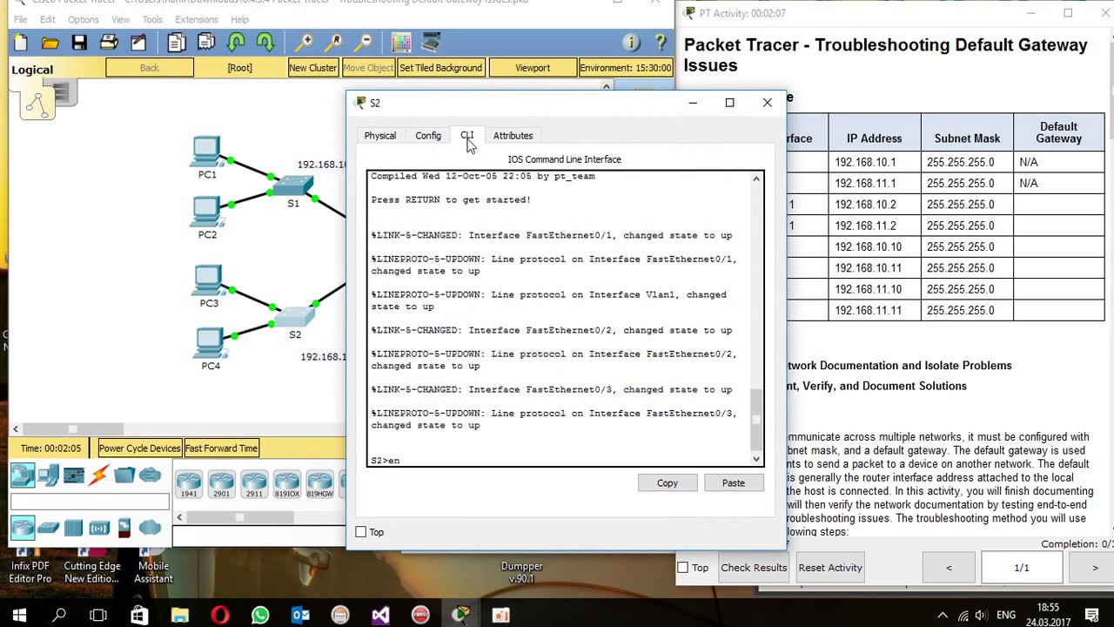
Task: Go to previous activity page arrow
Action: pyautogui.click(x=949, y=568)
